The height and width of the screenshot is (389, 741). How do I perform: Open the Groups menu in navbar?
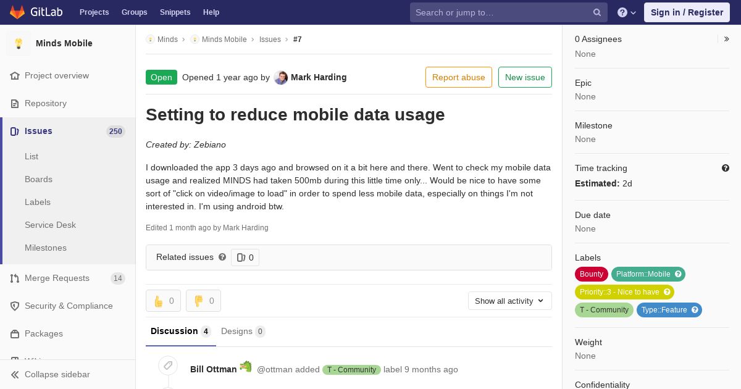pyautogui.click(x=134, y=12)
